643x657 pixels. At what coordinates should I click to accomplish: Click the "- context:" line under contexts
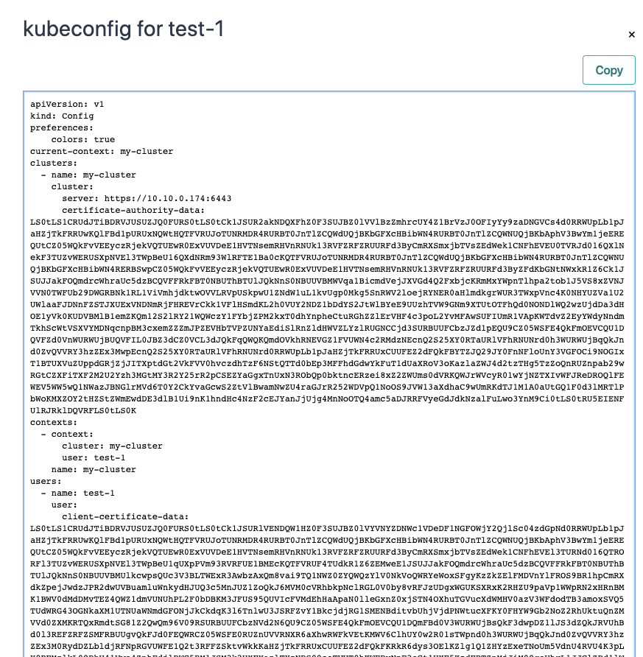66,434
